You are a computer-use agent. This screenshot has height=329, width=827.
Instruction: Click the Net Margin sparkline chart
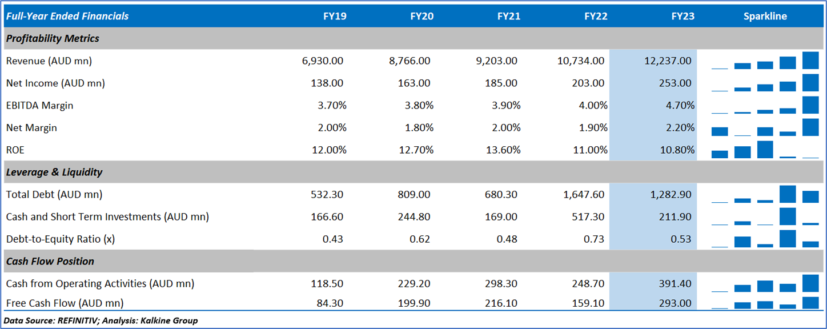(765, 127)
